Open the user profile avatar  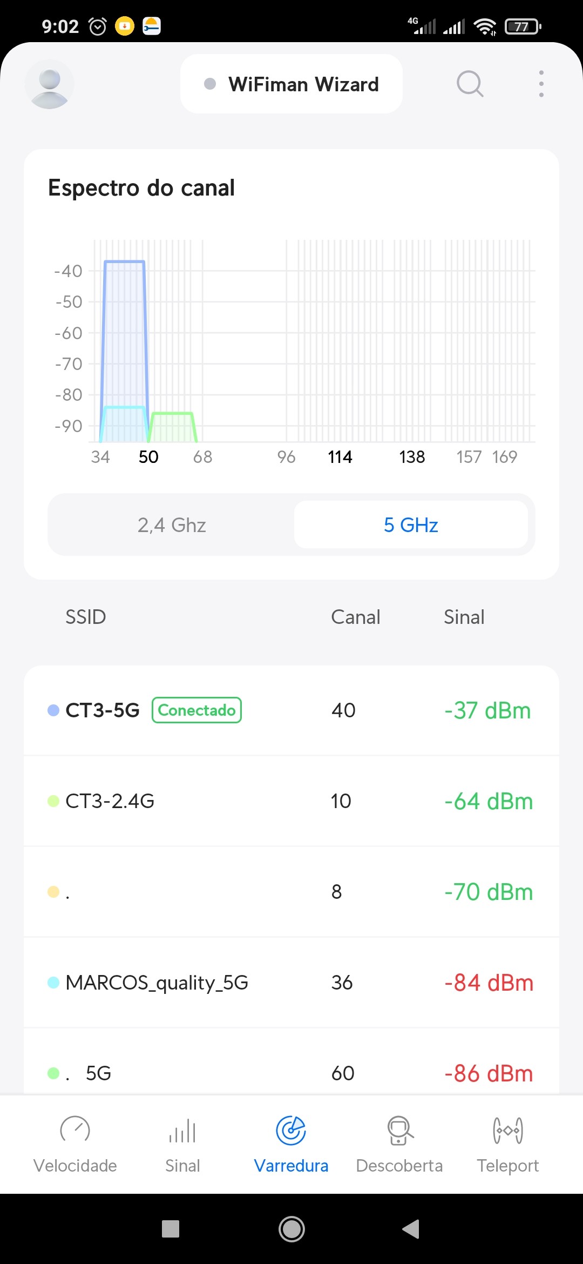(49, 84)
